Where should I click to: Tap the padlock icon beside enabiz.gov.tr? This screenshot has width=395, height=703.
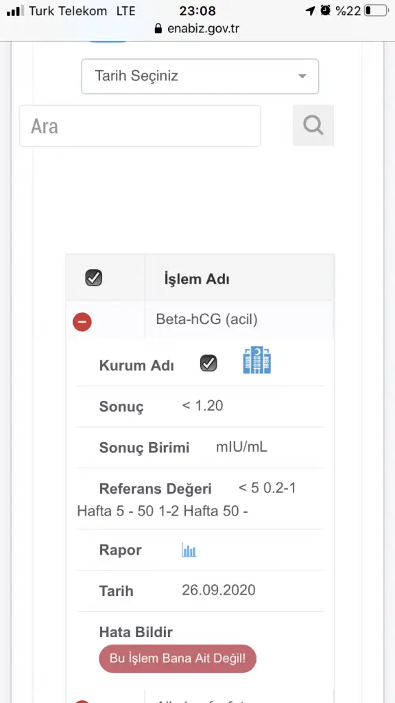click(158, 29)
